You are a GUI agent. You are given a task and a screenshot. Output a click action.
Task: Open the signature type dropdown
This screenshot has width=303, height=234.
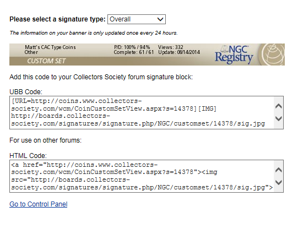coord(137,19)
